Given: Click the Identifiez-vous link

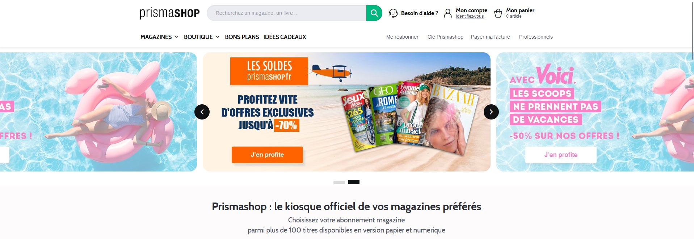Looking at the screenshot, I should [470, 16].
